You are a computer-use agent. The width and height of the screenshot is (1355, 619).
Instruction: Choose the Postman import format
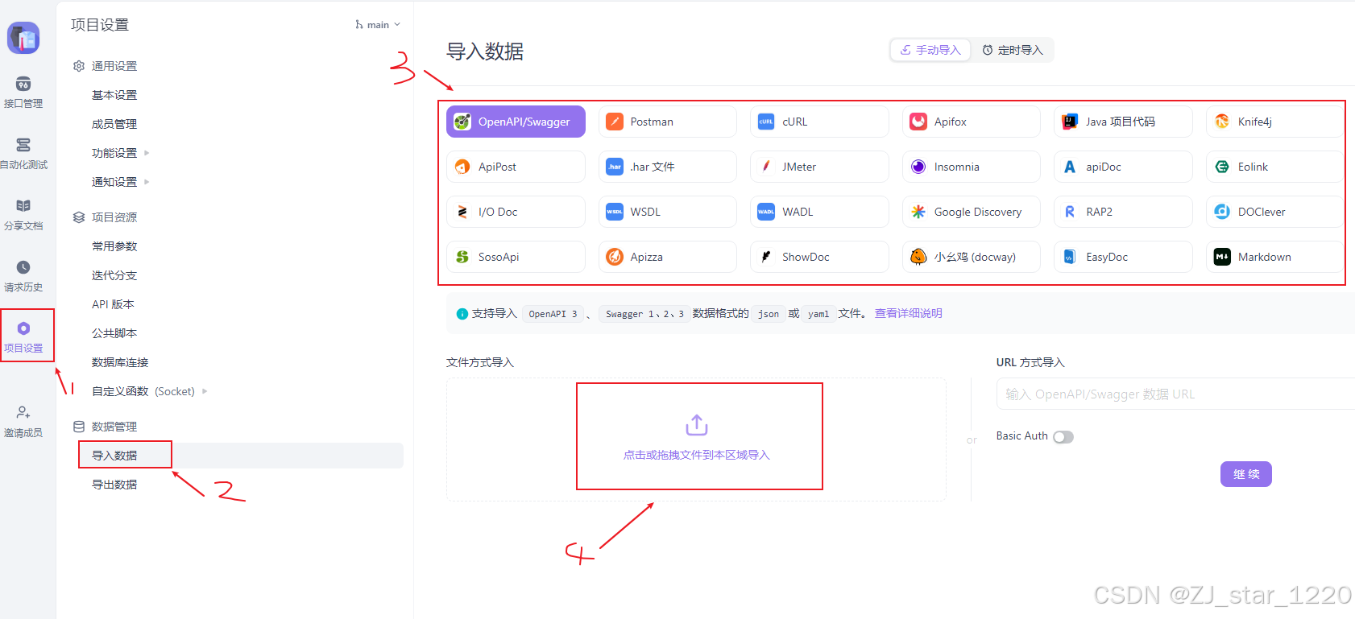pyautogui.click(x=668, y=122)
